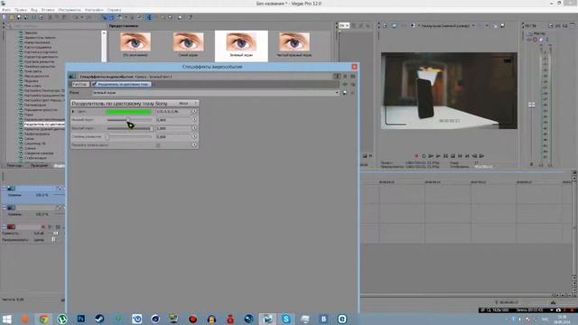578x325 pixels.
Task: Animate the high threshold clock icon
Action: [x=194, y=128]
